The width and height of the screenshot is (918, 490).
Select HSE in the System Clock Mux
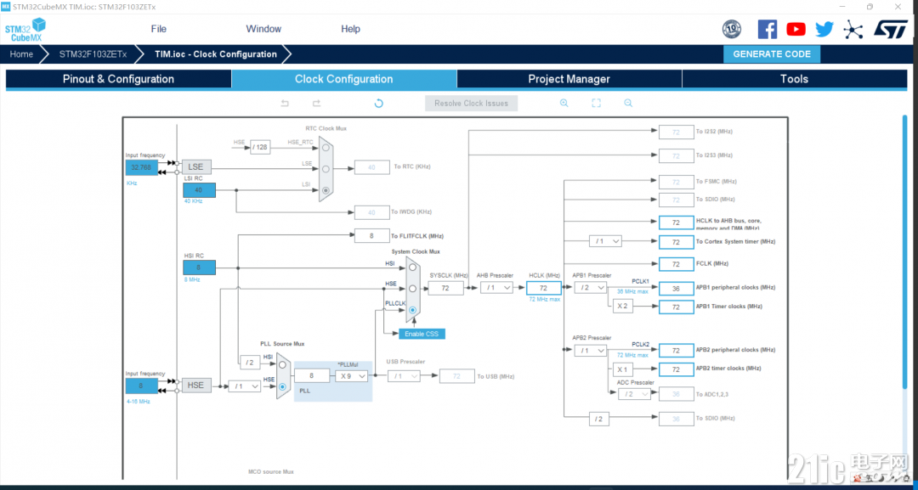point(413,288)
